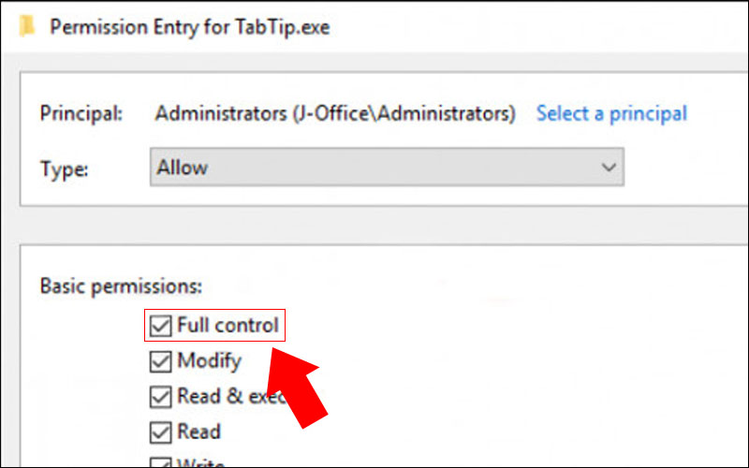Click the Principal: field label
Viewport: 749px width, 468px height.
point(81,113)
